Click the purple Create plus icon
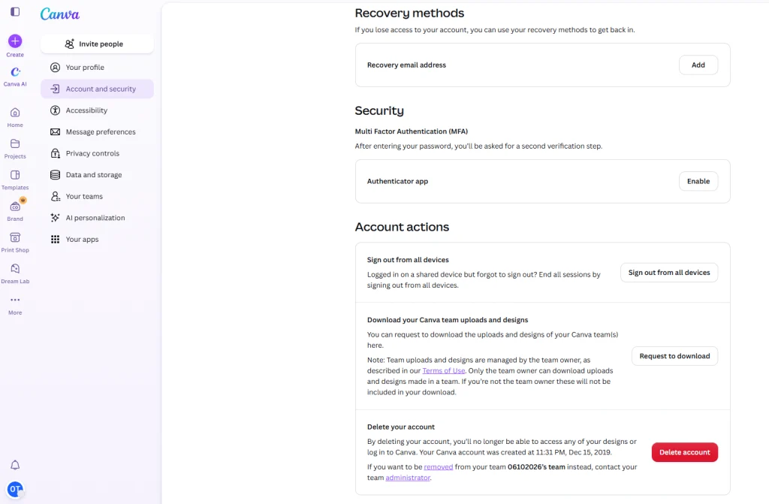The height and width of the screenshot is (504, 769). (x=15, y=41)
